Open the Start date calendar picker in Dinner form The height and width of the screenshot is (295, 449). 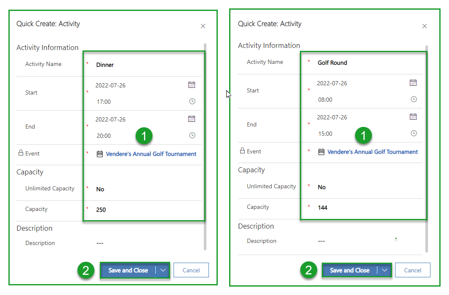[x=192, y=84]
